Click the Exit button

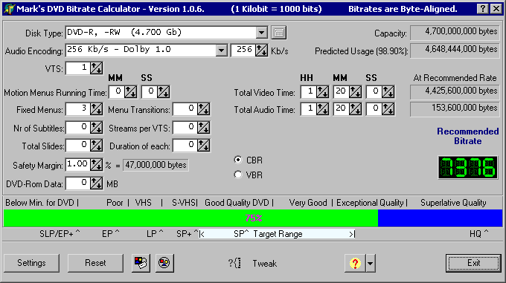473,263
